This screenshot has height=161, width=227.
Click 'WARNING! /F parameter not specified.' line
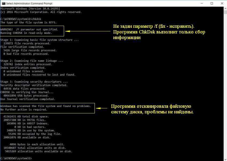[x=29, y=29]
